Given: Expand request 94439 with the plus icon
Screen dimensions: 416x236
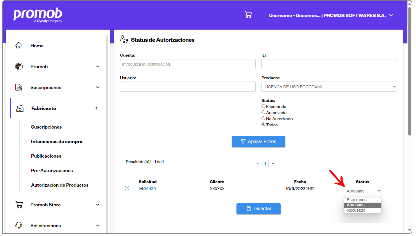Looking at the screenshot, I should pos(141,189).
